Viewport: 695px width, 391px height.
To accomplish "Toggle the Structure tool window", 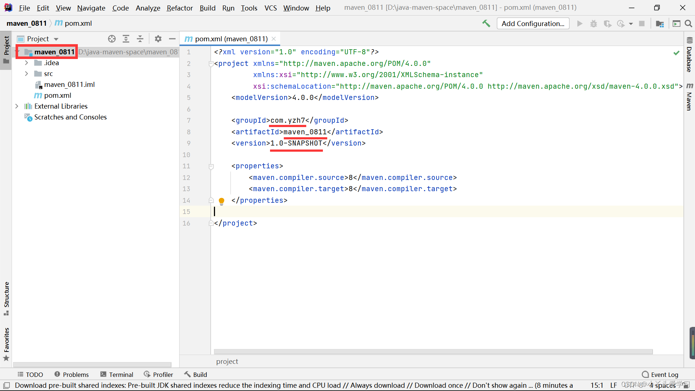I will pyautogui.click(x=6, y=298).
